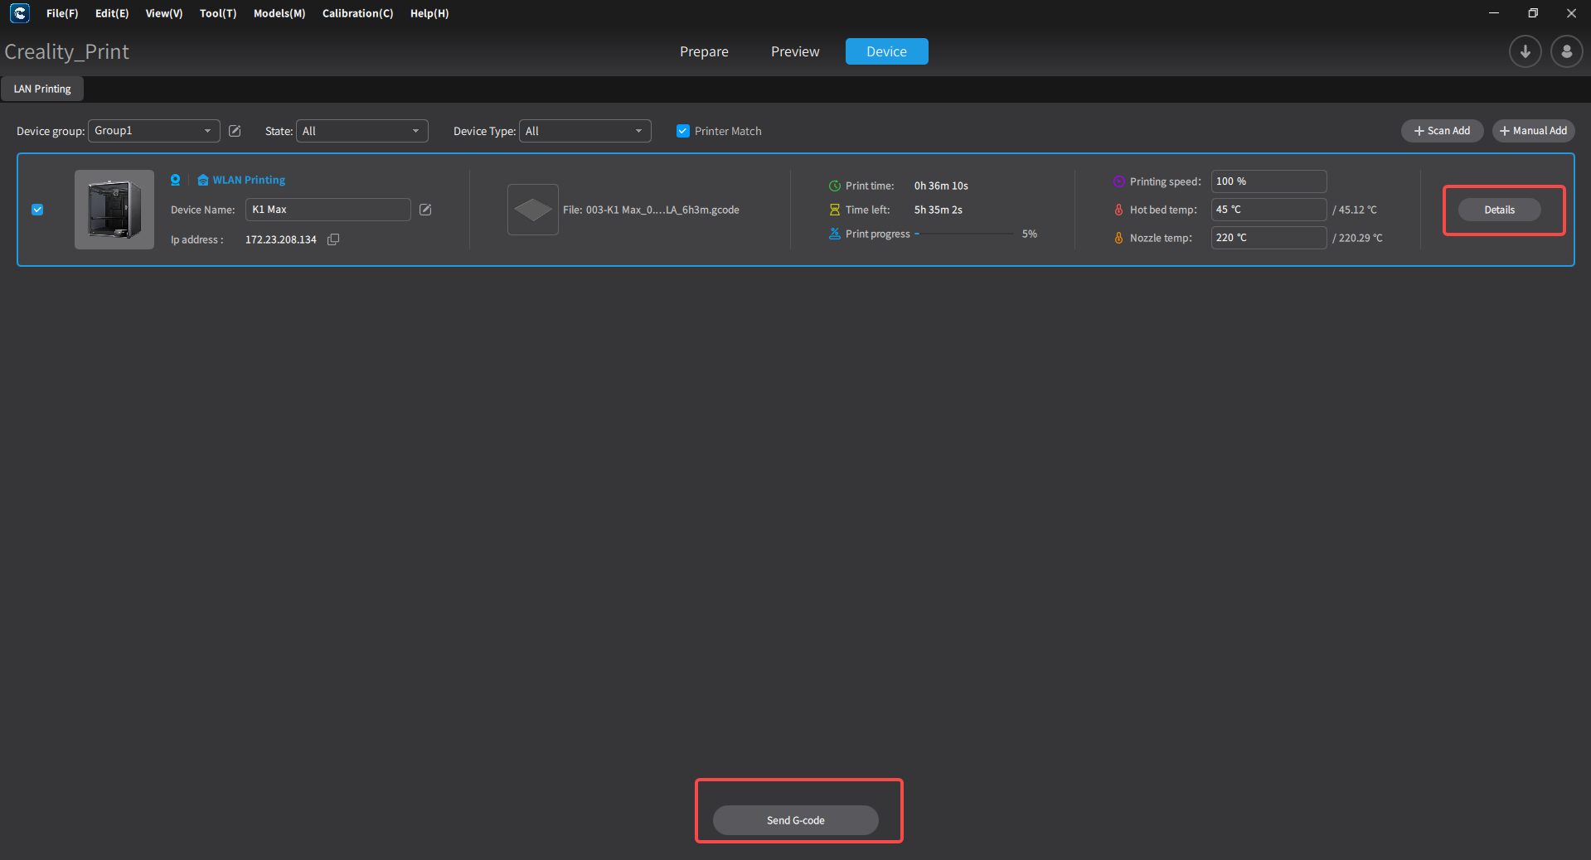Viewport: 1591px width, 860px height.
Task: Open printer Details
Action: [1499, 210]
